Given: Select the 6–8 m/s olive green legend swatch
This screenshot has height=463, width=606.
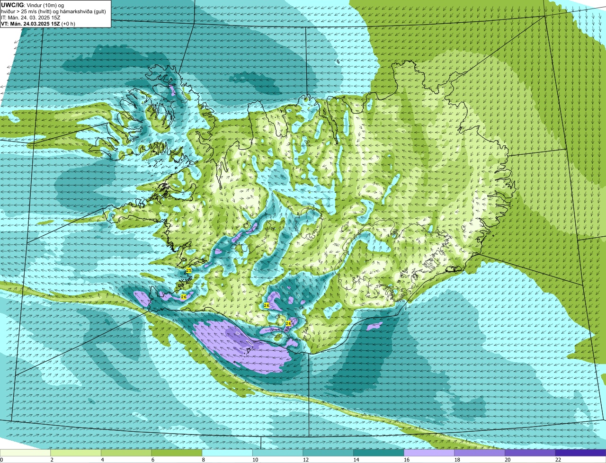Looking at the screenshot, I should [x=177, y=453].
